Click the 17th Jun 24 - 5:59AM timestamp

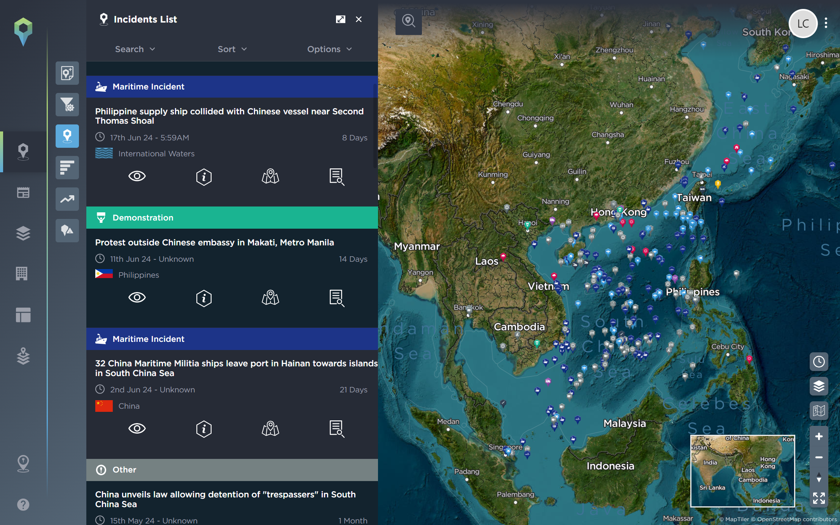(149, 138)
